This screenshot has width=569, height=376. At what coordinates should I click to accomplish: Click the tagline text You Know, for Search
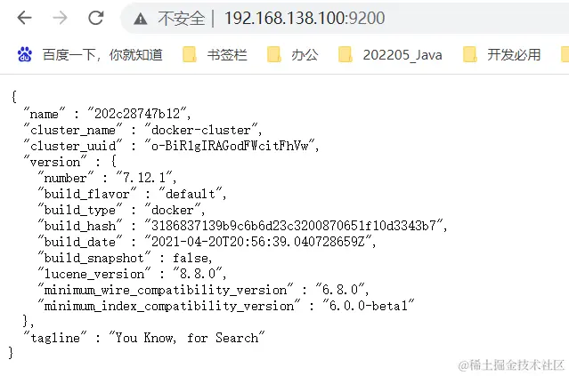point(186,338)
